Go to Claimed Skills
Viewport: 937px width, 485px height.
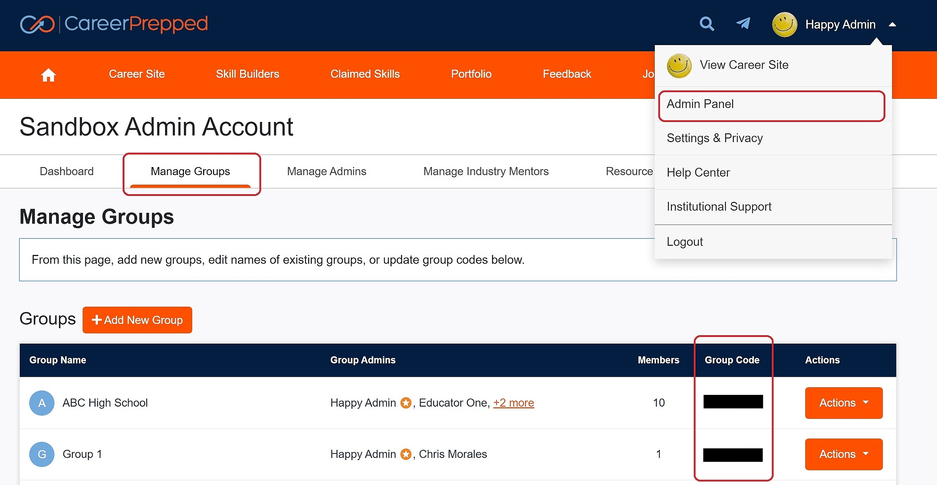(365, 74)
